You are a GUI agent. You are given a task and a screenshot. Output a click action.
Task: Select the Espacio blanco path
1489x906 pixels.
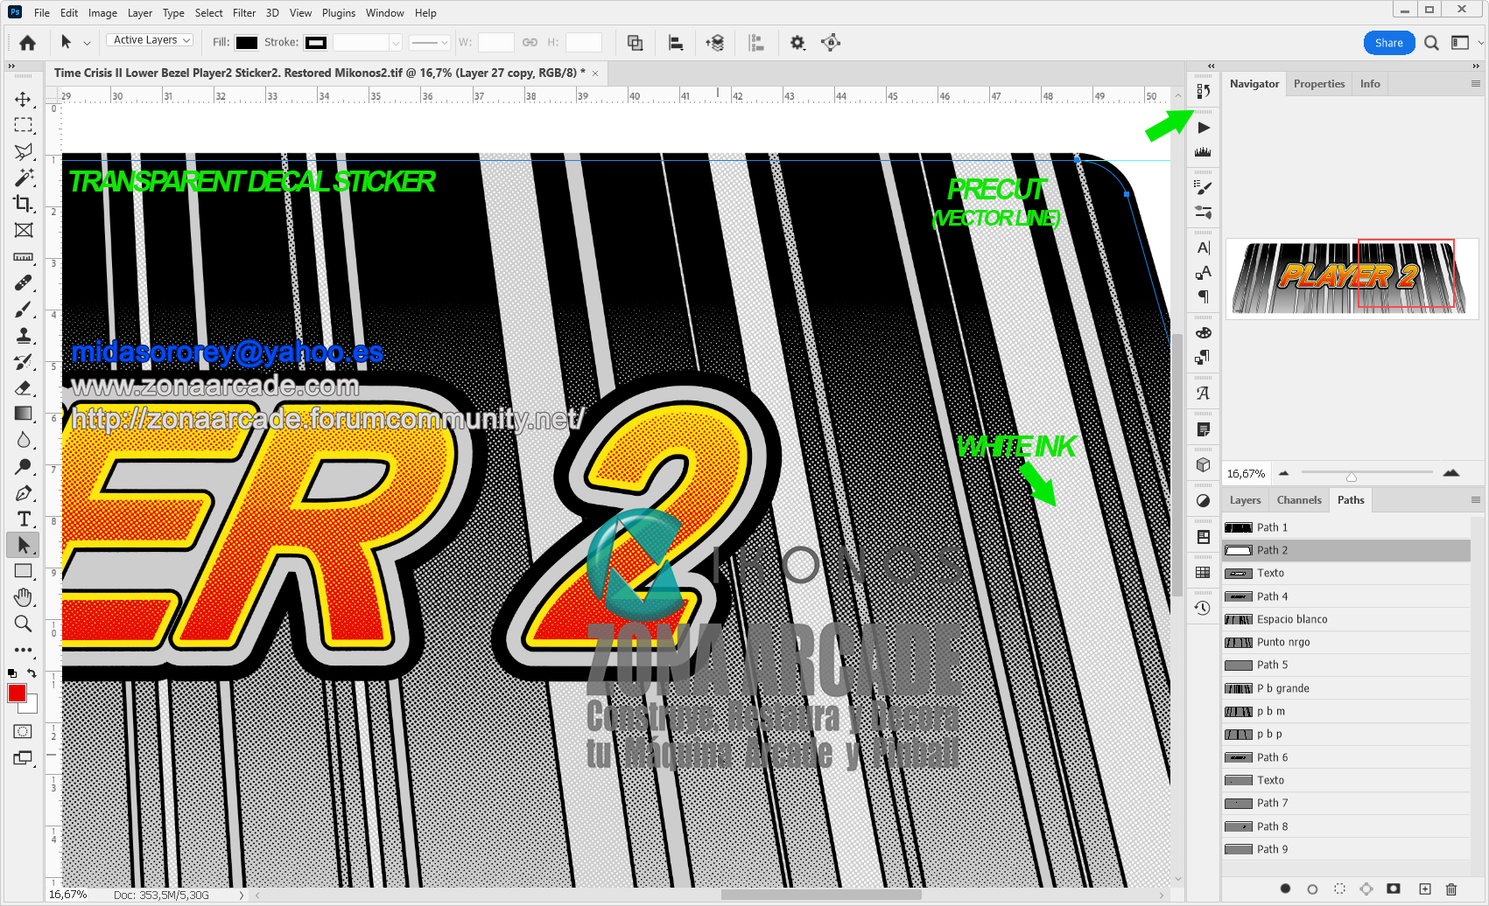click(1291, 619)
